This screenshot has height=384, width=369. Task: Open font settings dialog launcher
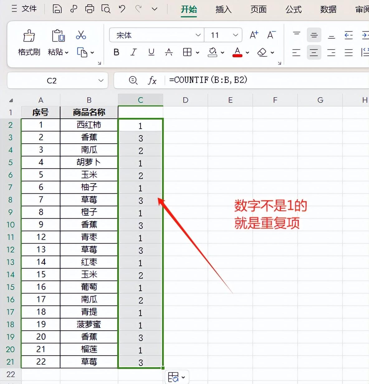(x=279, y=63)
